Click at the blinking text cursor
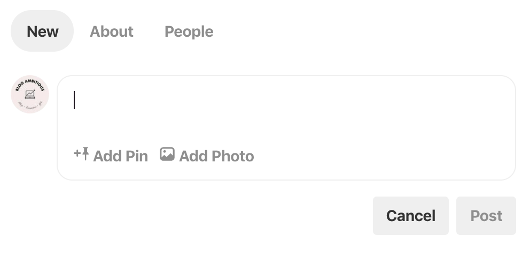The width and height of the screenshot is (530, 261). (74, 100)
